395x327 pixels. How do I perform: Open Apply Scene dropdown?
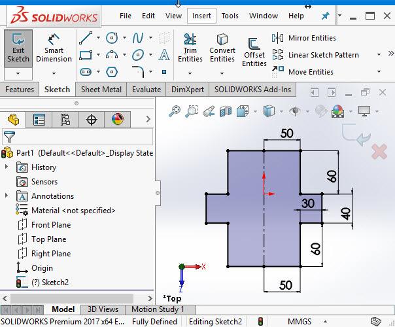(x=351, y=111)
